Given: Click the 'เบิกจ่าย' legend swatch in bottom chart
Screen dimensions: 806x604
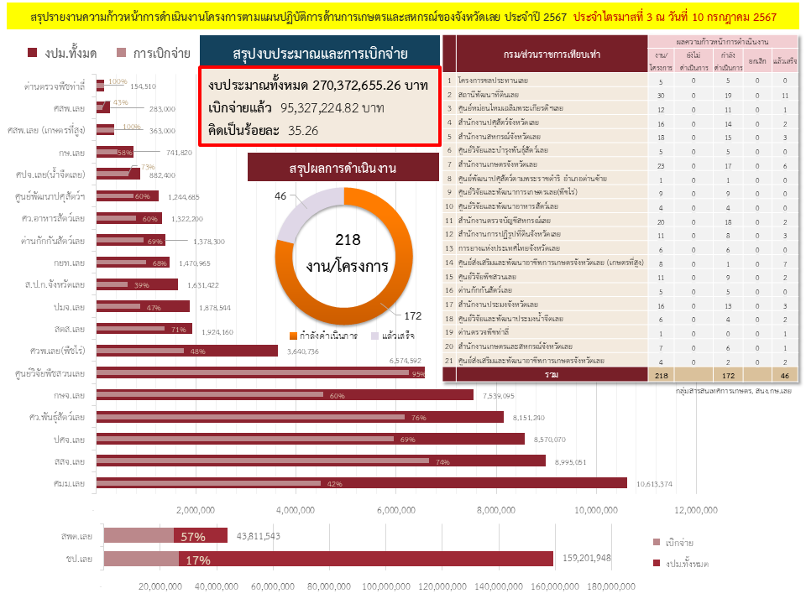Looking at the screenshot, I should [x=657, y=542].
